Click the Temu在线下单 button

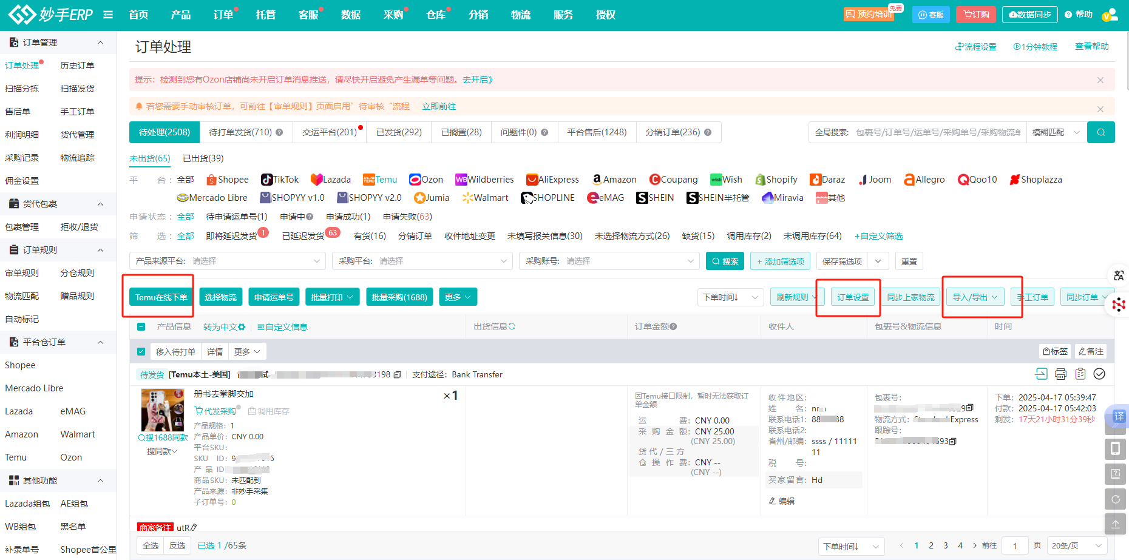(161, 297)
